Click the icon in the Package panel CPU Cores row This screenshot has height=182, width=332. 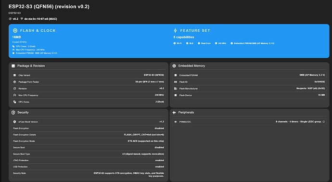pyautogui.click(x=14, y=102)
